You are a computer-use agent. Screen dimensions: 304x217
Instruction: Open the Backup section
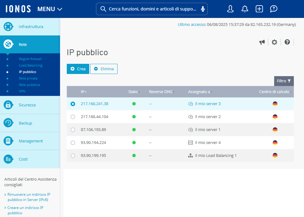pos(30,123)
